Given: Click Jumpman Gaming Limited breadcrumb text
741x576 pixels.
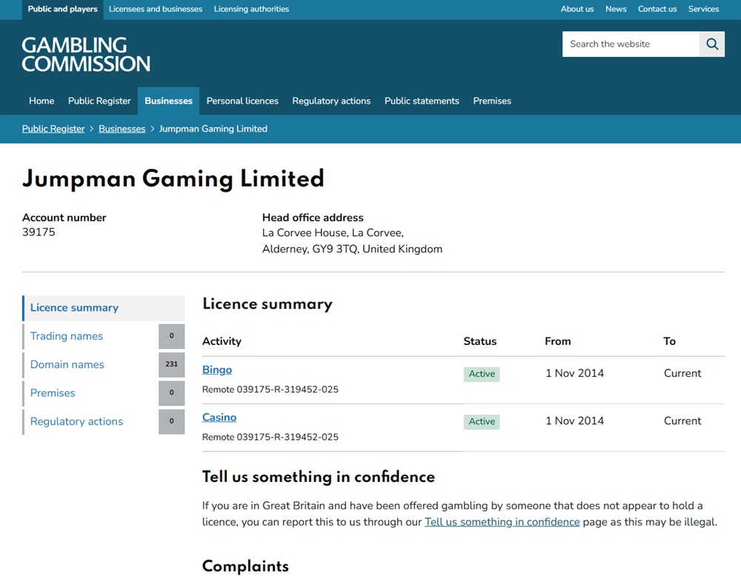Looking at the screenshot, I should [213, 128].
